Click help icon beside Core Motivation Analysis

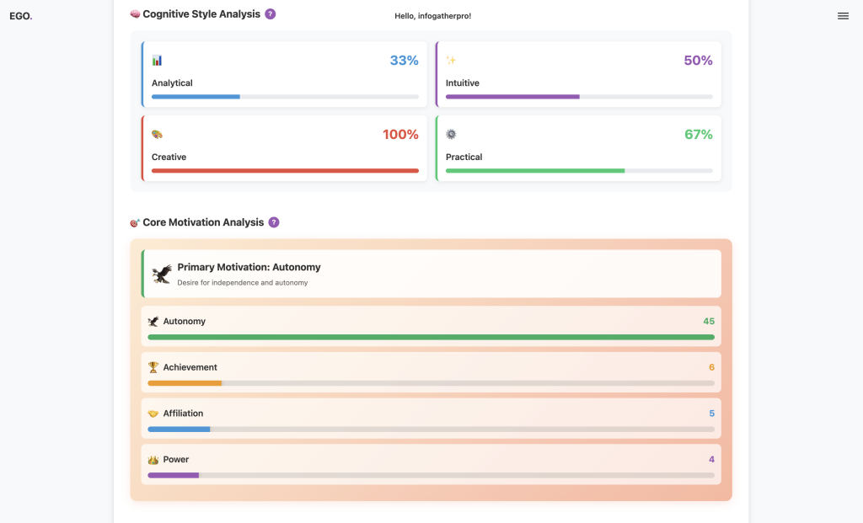point(273,222)
